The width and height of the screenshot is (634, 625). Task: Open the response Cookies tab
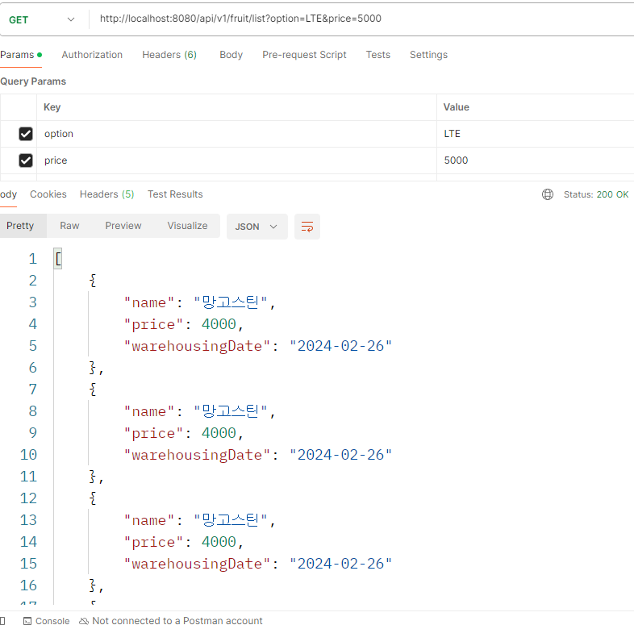point(48,194)
